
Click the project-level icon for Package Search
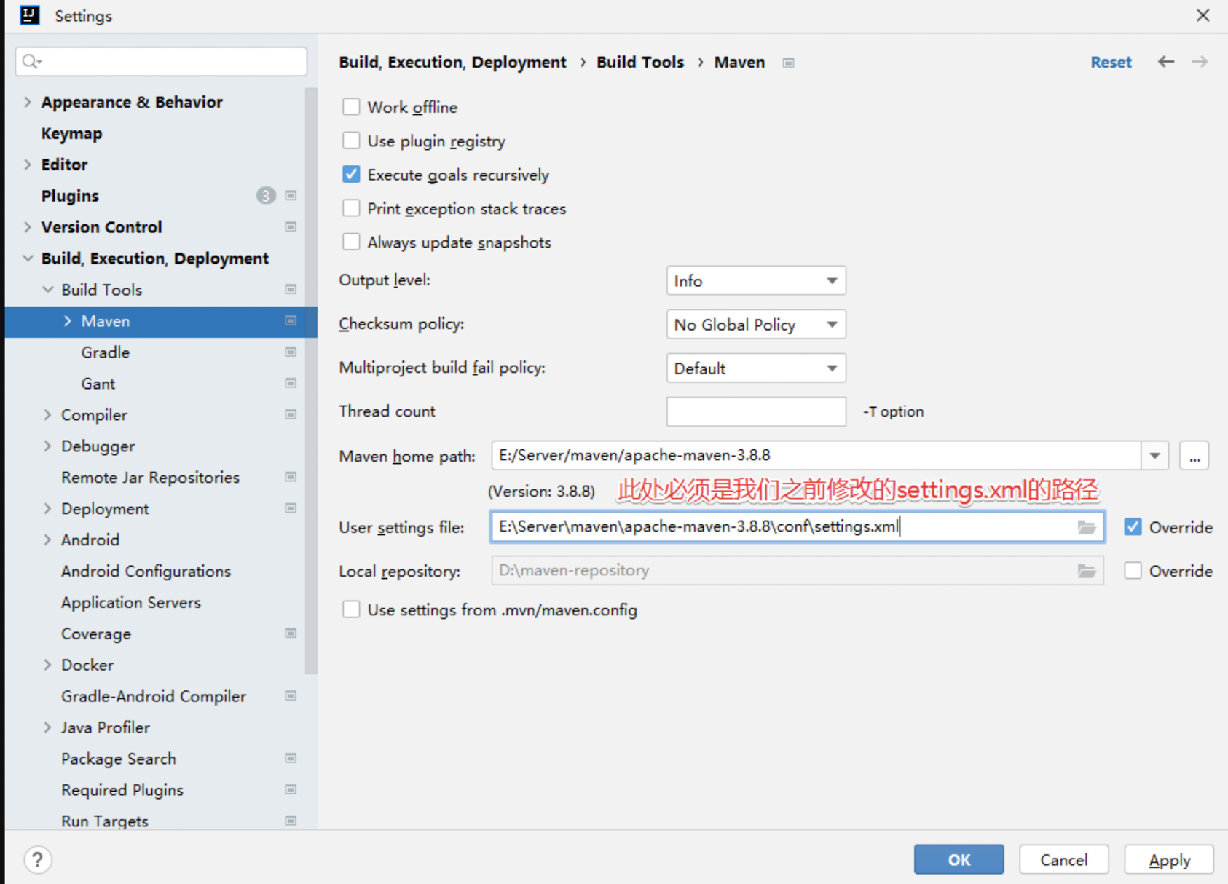click(x=291, y=759)
